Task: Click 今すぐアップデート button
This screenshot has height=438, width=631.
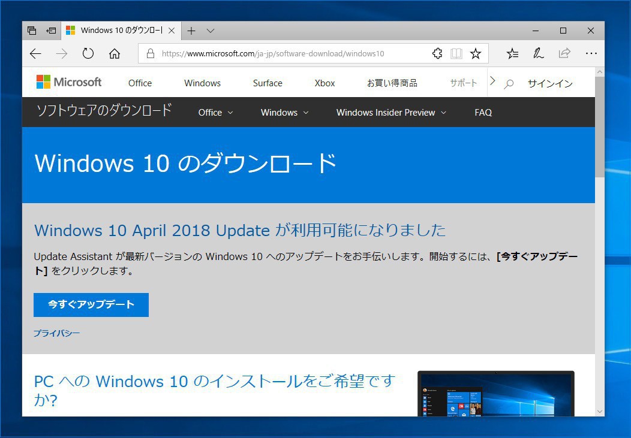Action: click(x=91, y=304)
